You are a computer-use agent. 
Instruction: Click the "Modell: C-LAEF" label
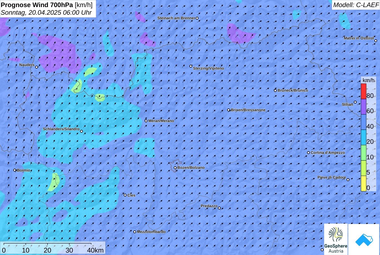click(x=356, y=5)
